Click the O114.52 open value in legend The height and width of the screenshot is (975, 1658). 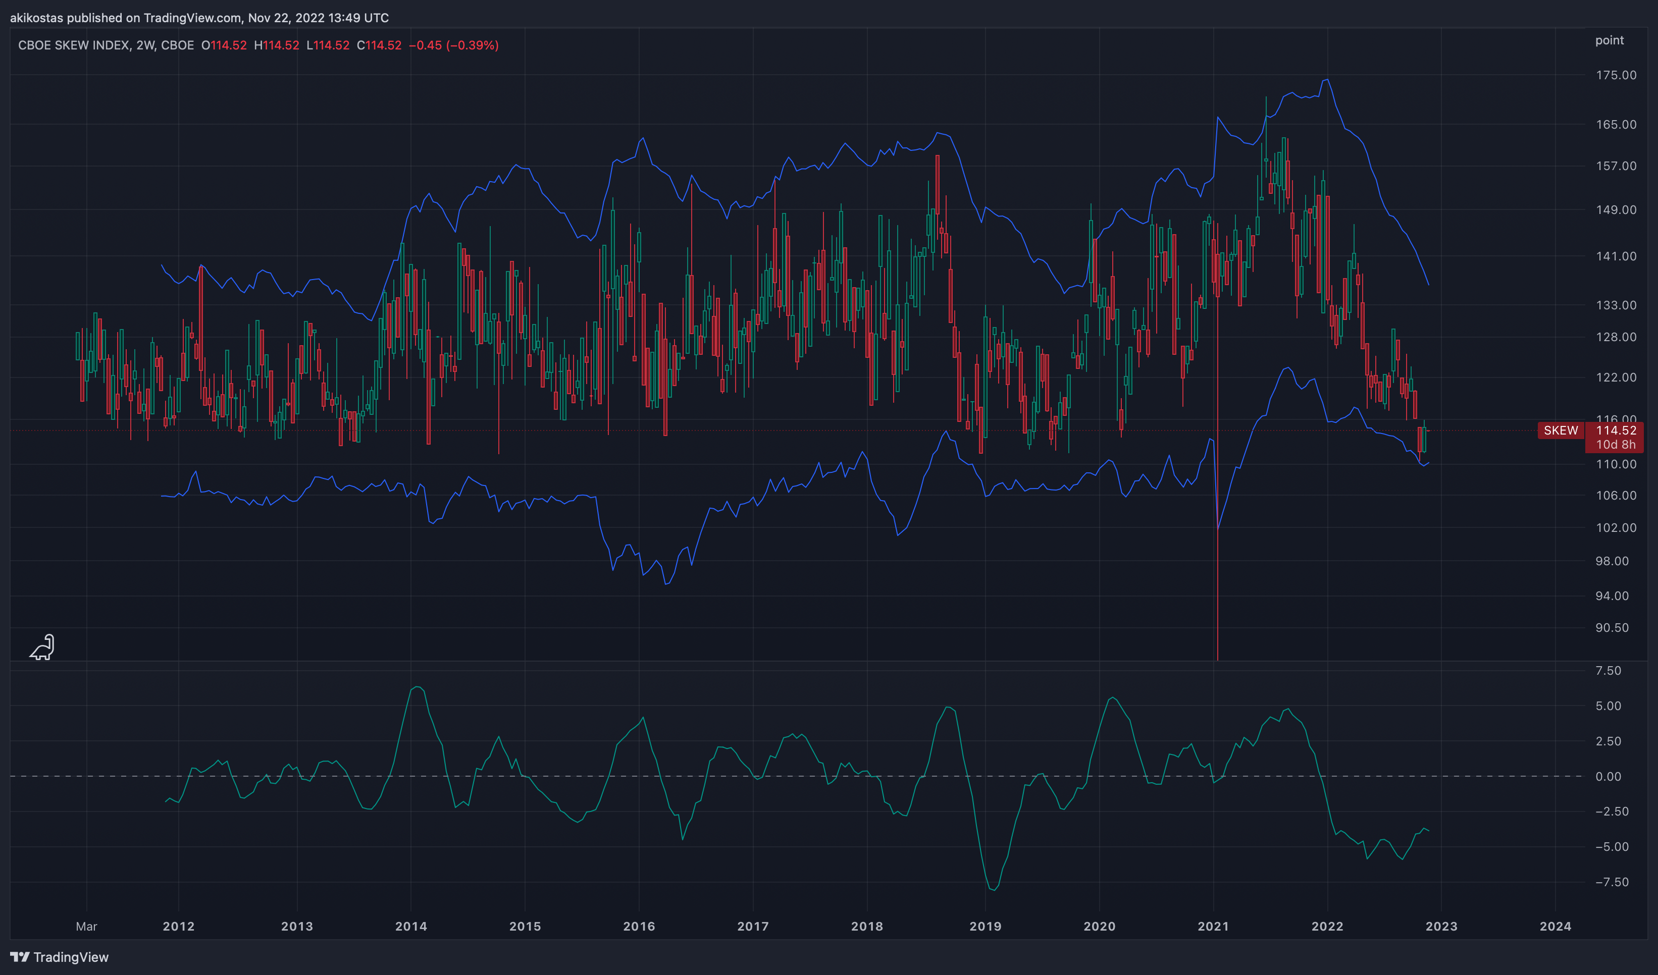224,45
